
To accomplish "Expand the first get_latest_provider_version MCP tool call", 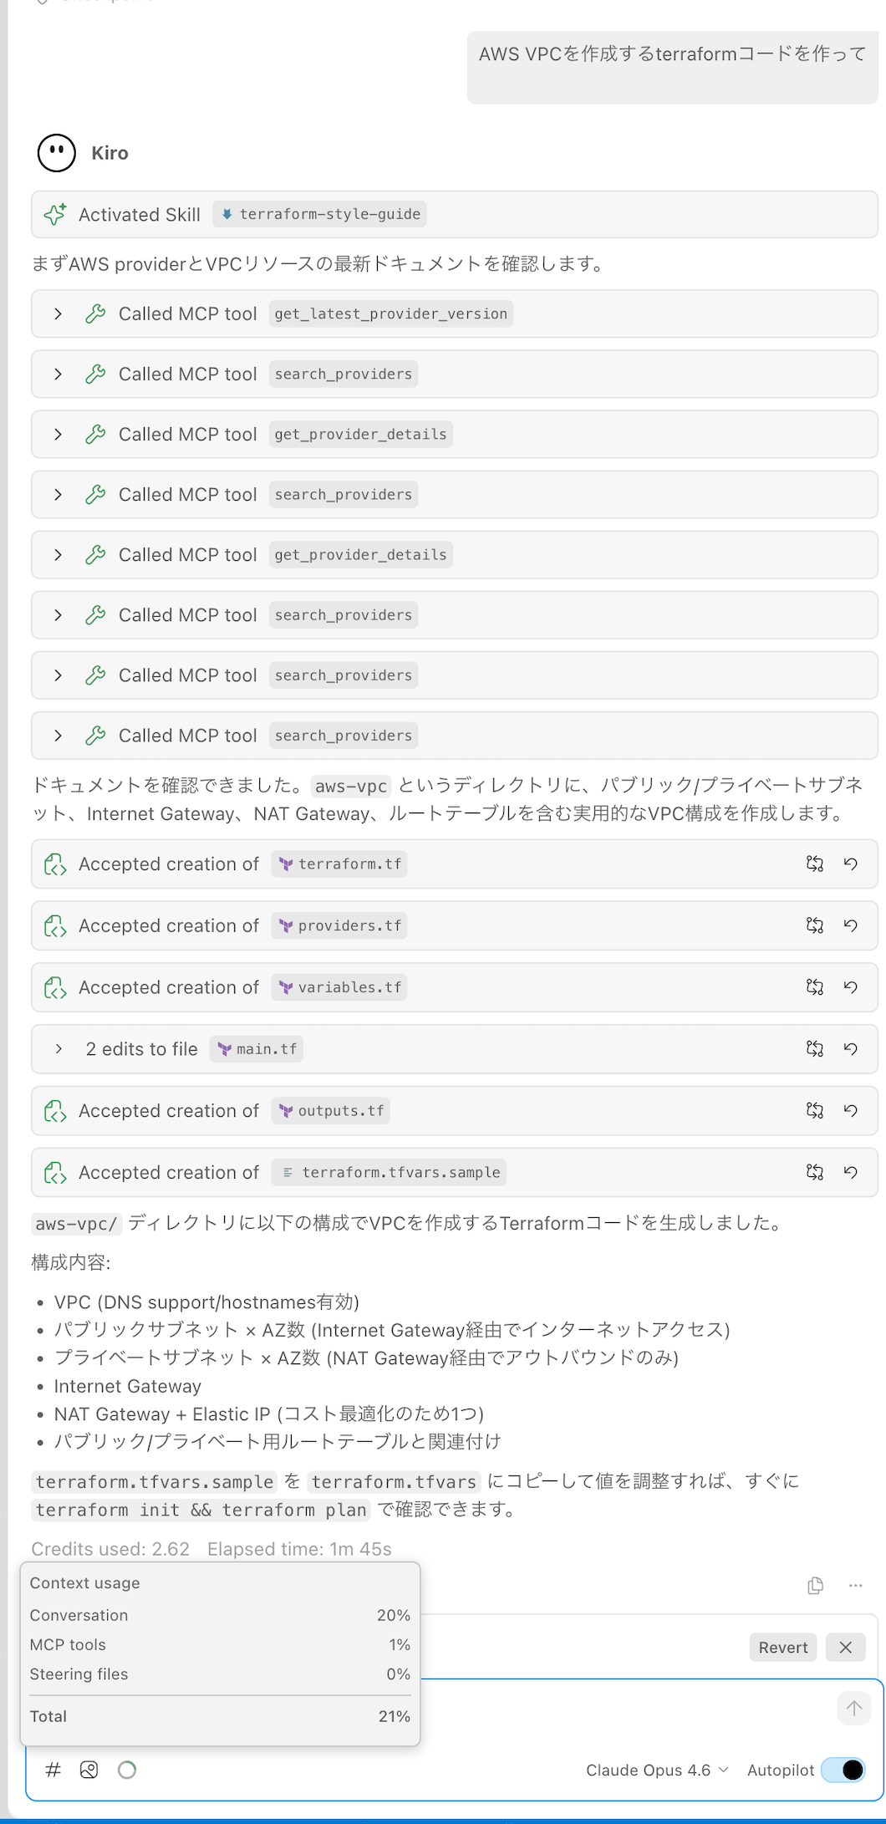I will [x=58, y=313].
